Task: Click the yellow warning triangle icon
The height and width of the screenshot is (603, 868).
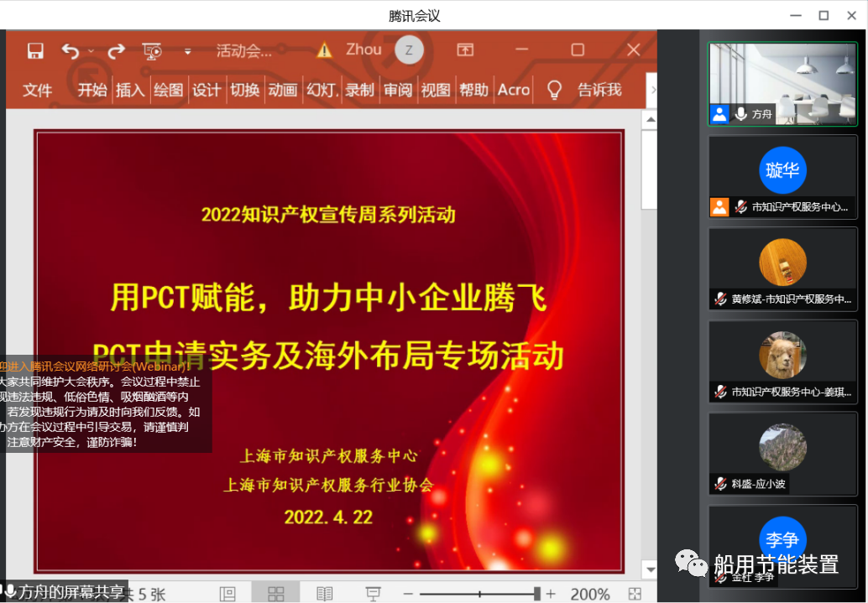Action: 324,50
